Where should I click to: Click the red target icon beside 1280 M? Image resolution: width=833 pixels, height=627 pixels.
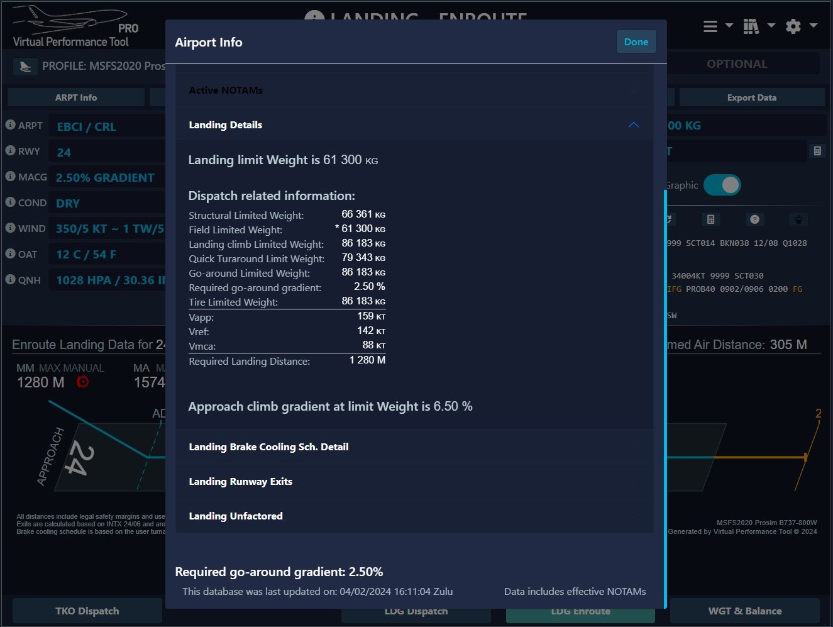pyautogui.click(x=82, y=382)
